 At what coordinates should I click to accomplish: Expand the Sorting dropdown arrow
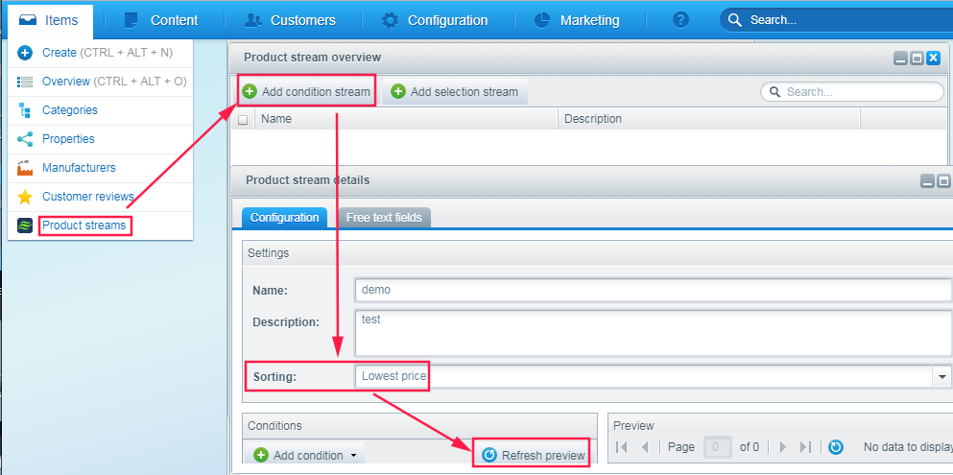941,377
